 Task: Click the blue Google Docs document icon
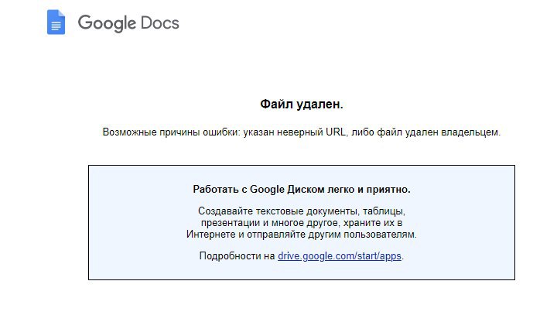[56, 22]
